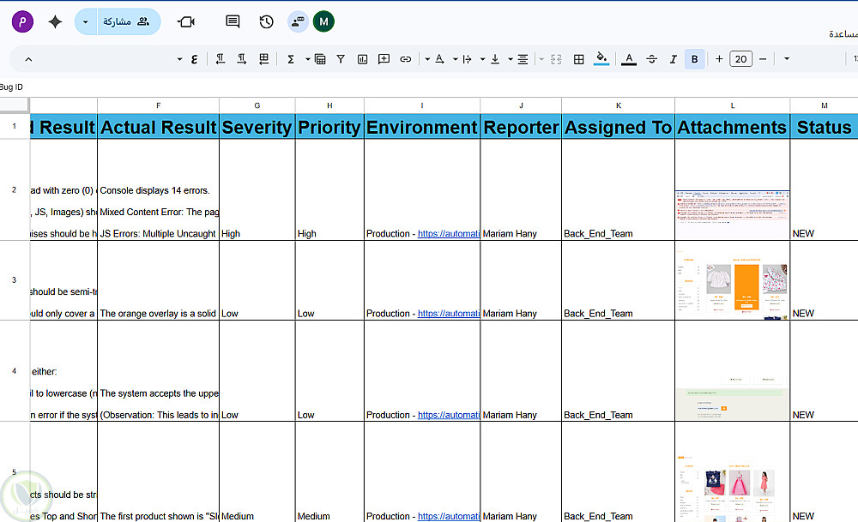
Task: Click the text rotation icon
Action: [x=439, y=59]
